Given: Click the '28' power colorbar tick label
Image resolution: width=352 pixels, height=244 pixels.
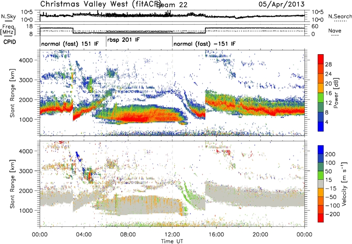Looking at the screenshot, I should click(x=328, y=64).
